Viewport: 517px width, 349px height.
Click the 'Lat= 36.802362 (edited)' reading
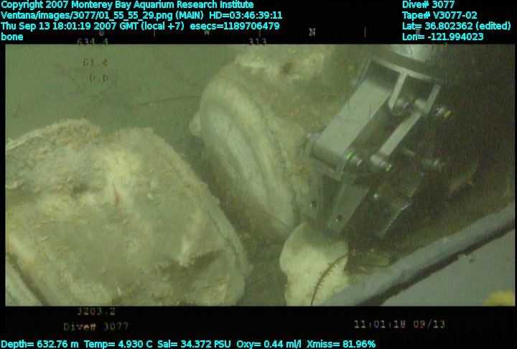pos(457,26)
